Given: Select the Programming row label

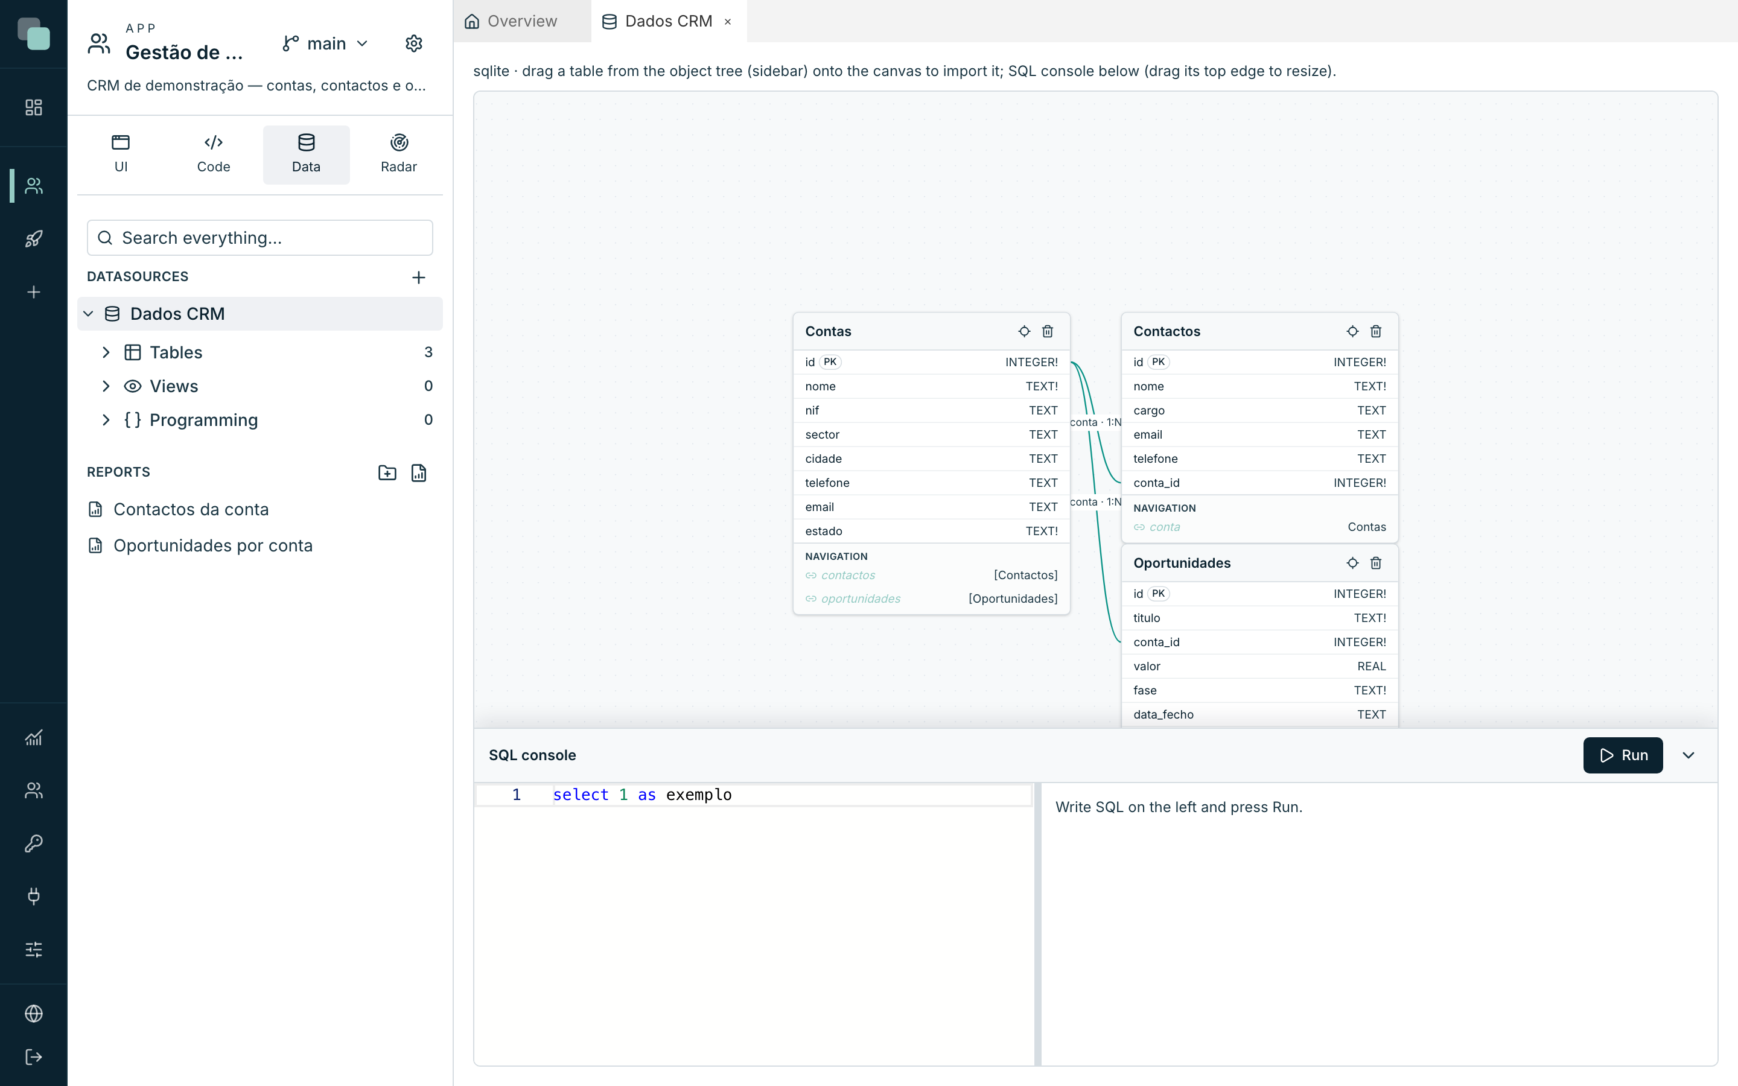Looking at the screenshot, I should coord(203,419).
